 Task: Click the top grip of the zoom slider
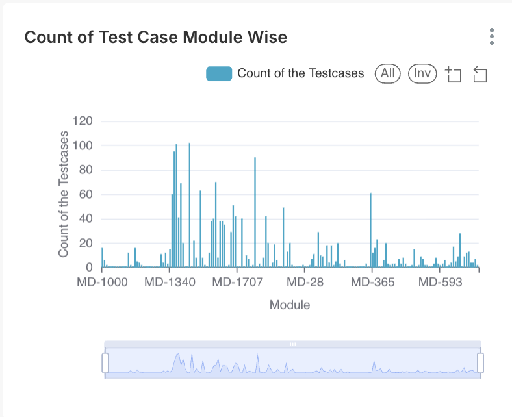point(292,344)
